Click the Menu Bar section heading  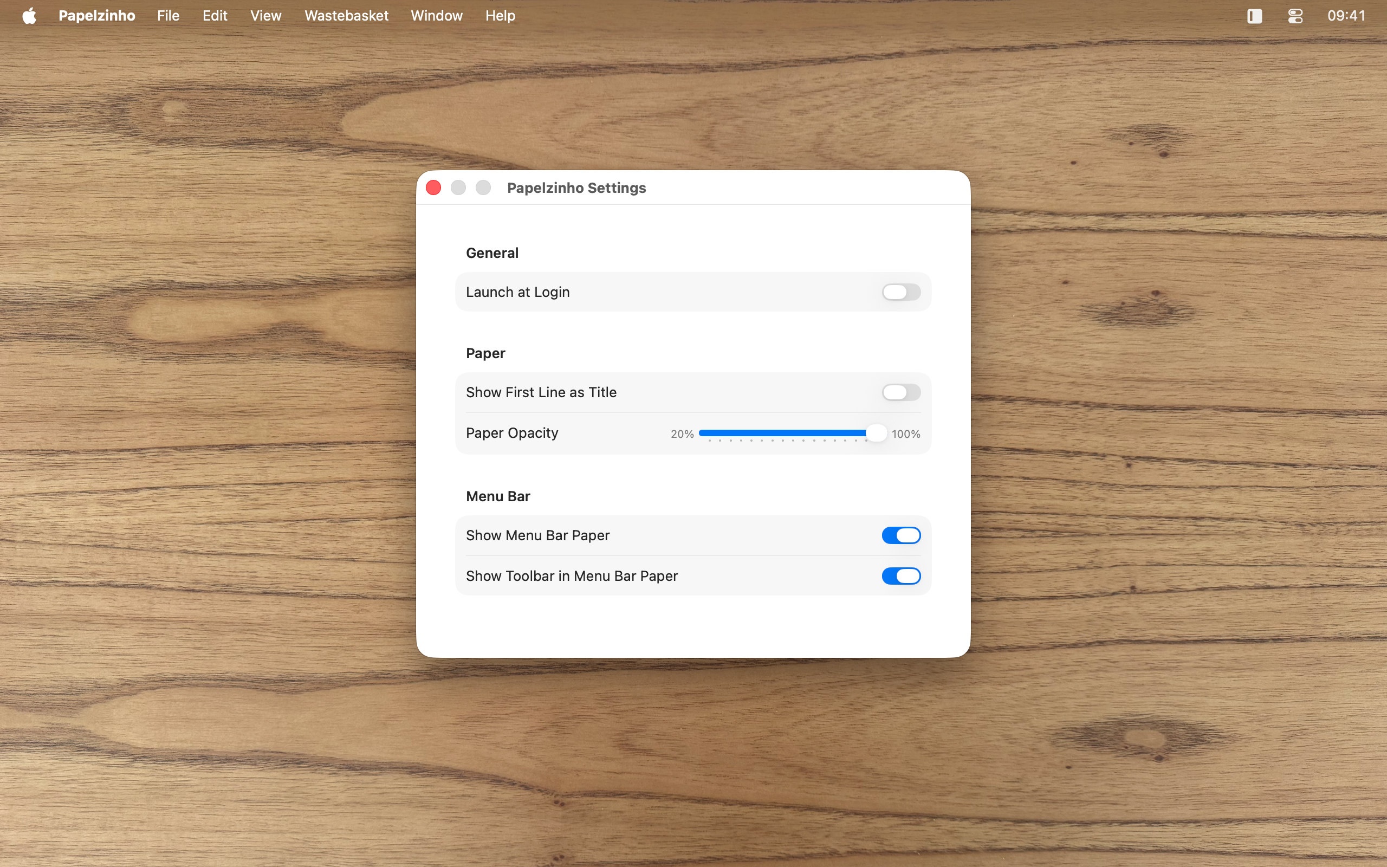[498, 496]
